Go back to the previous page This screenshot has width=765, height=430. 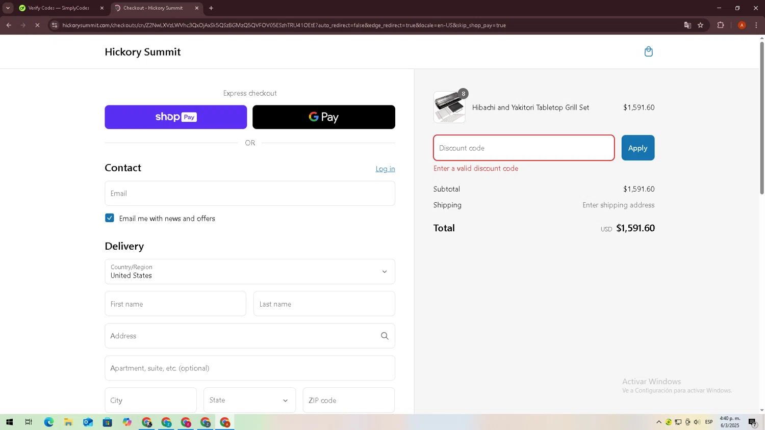pos(9,25)
